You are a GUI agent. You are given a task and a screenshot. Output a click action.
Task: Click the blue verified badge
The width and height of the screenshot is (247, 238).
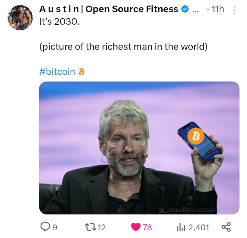(x=185, y=9)
